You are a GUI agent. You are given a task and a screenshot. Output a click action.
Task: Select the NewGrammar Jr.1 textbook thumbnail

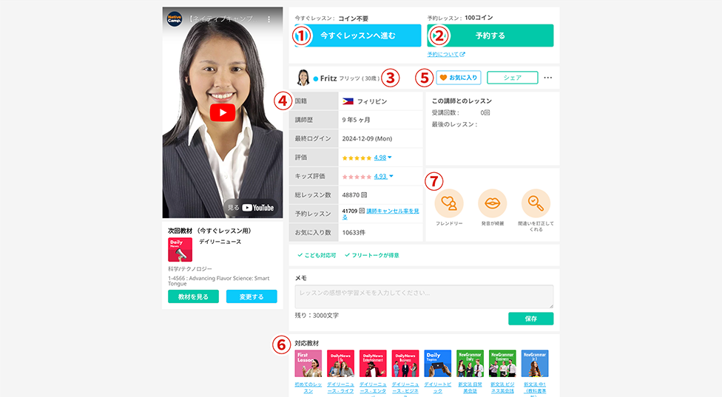535,364
